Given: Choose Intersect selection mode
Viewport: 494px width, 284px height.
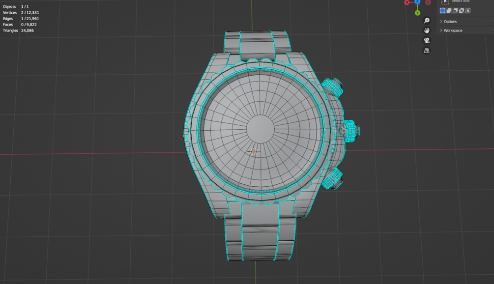Looking at the screenshot, I should coord(468,11).
